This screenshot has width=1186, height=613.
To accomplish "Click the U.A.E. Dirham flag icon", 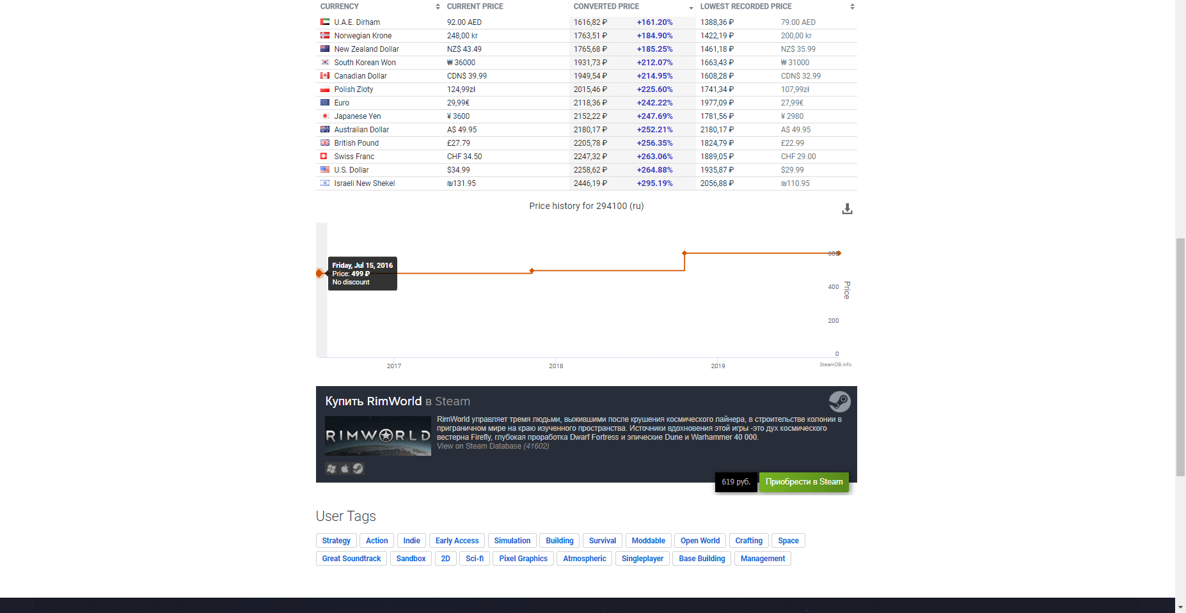I will coord(325,22).
